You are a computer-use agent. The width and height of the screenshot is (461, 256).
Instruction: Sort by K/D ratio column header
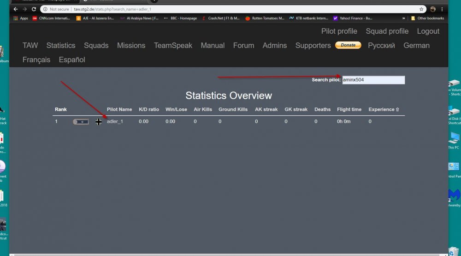coord(149,109)
